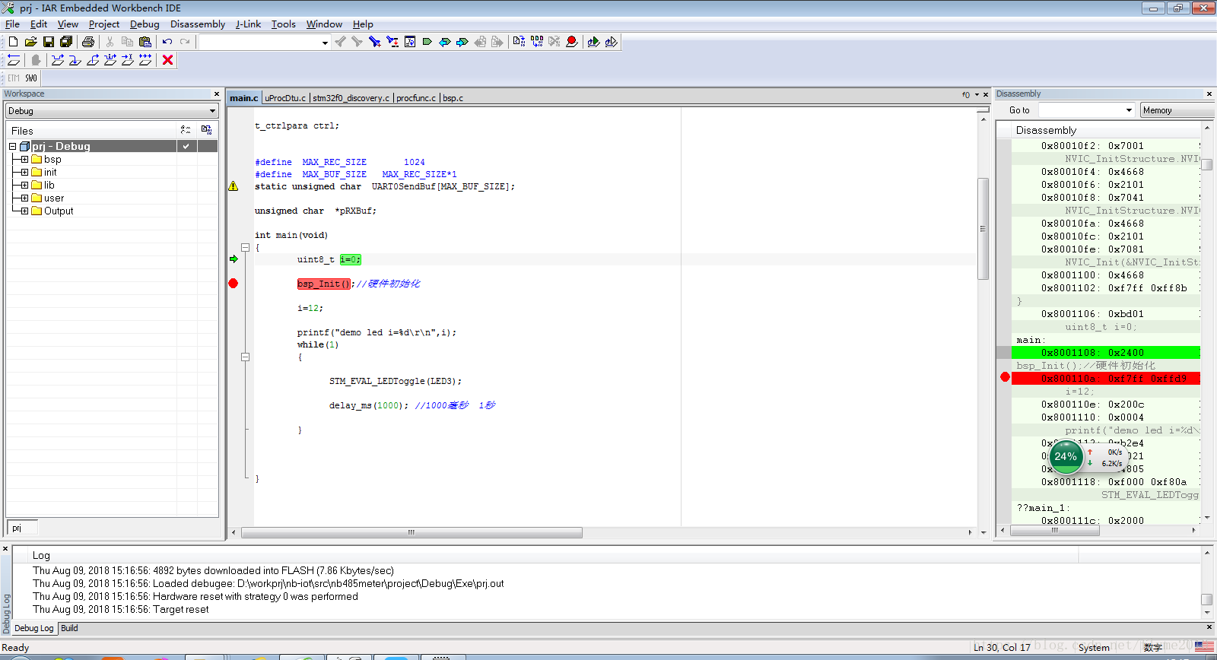Click the Disassembly Go to input field
This screenshot has height=660, width=1217.
1080,110
